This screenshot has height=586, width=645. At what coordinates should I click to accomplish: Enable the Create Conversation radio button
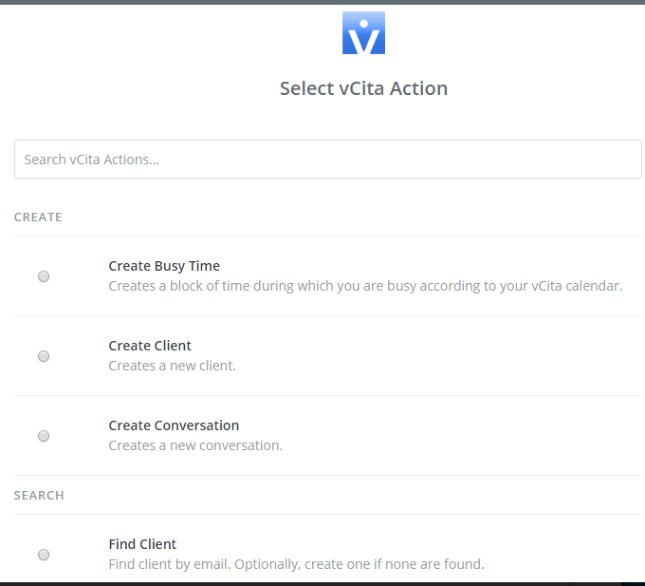pos(44,436)
